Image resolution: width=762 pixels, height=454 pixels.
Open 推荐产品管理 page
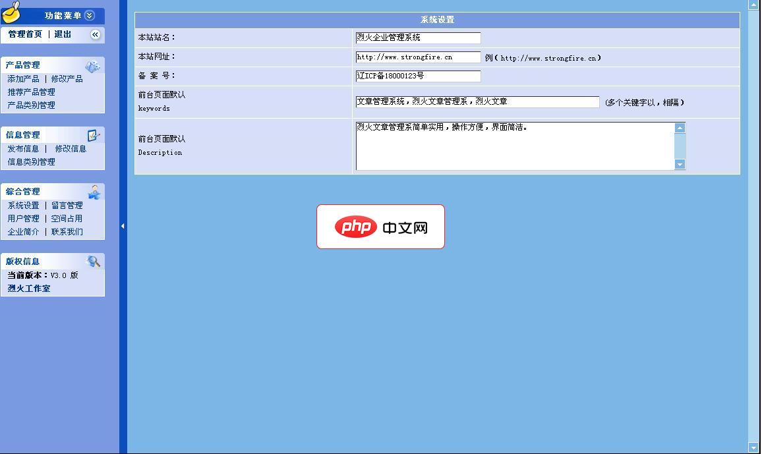(x=31, y=92)
